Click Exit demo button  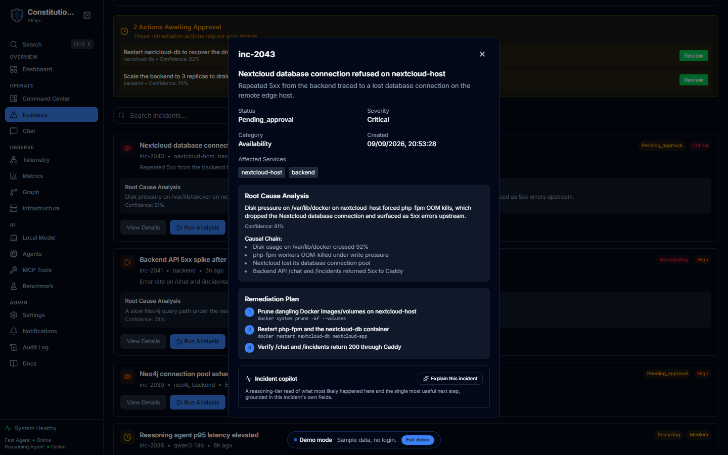pyautogui.click(x=418, y=440)
